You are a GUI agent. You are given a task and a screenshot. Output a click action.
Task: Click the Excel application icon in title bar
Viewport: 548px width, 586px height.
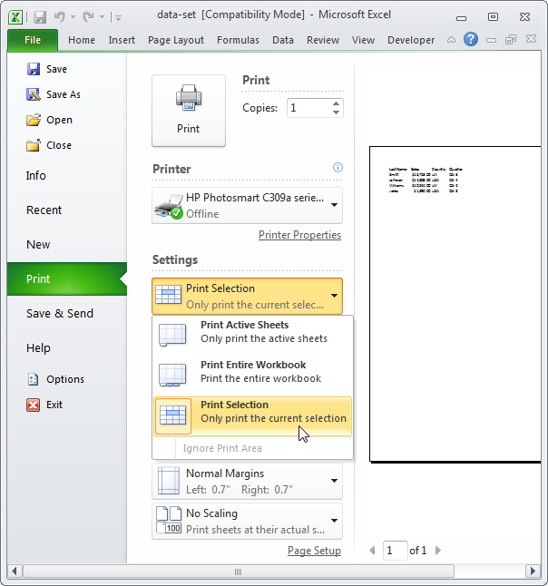pos(15,17)
